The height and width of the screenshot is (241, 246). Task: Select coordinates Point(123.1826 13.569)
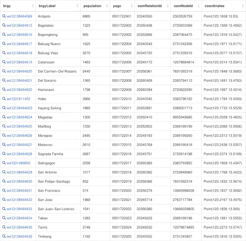222,209
